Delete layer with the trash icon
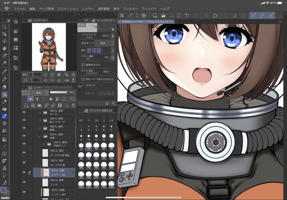This screenshot has width=287, height=200. 73,105
